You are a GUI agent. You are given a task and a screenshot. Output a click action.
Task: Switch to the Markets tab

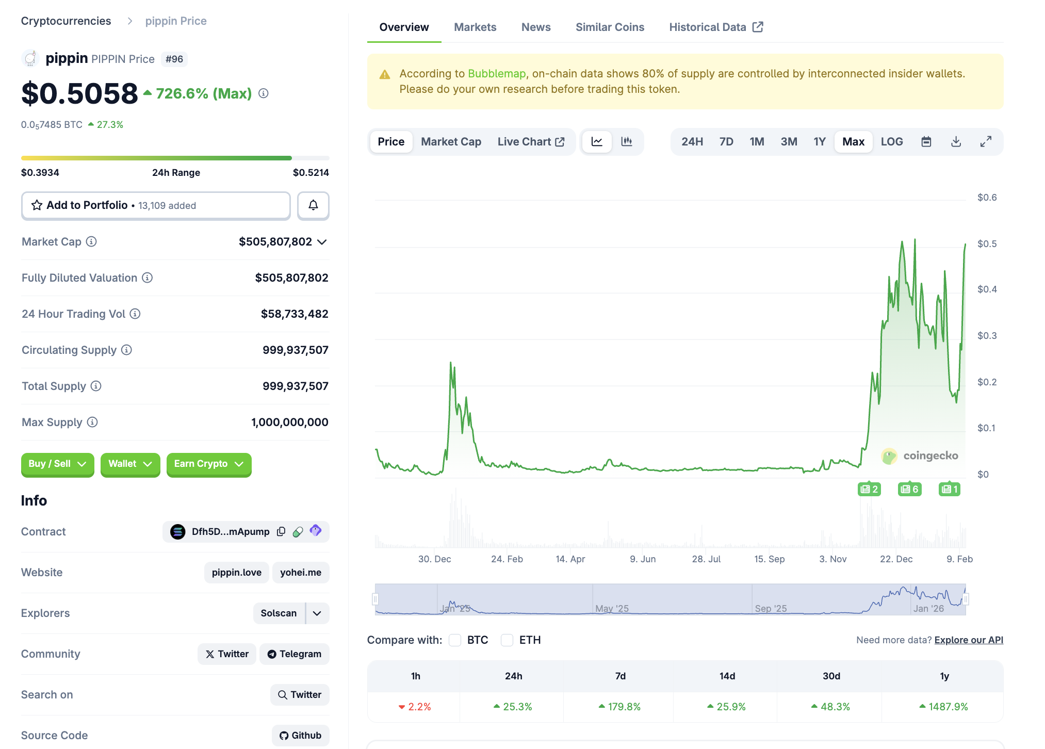coord(475,27)
